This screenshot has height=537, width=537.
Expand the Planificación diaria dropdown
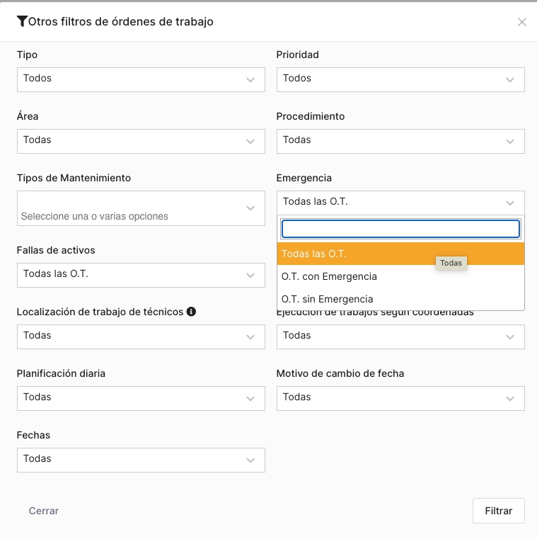point(141,398)
